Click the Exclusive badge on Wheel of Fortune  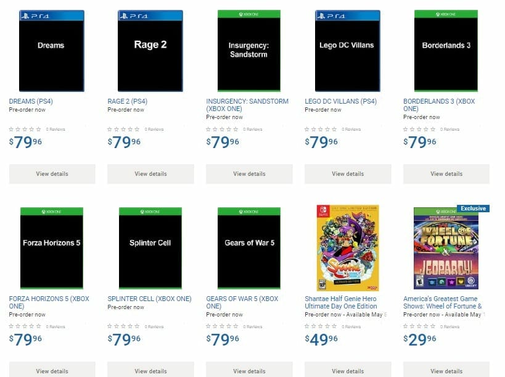pos(473,209)
